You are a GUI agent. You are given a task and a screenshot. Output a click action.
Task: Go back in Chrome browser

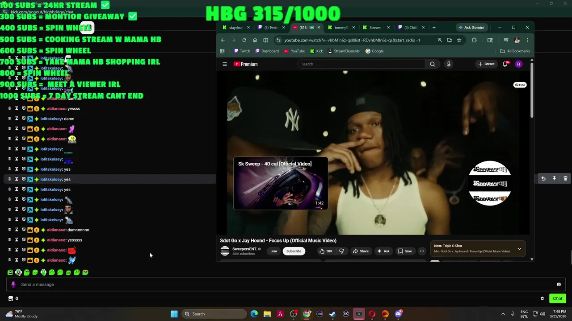click(x=223, y=40)
